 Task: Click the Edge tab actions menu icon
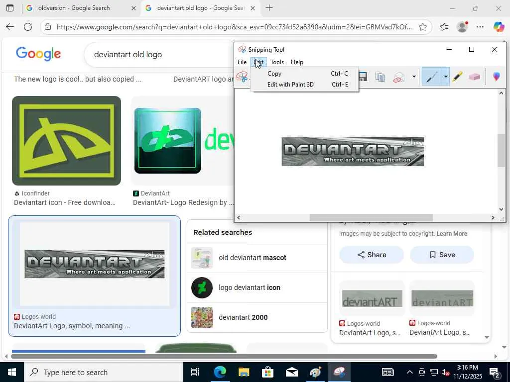point(10,8)
